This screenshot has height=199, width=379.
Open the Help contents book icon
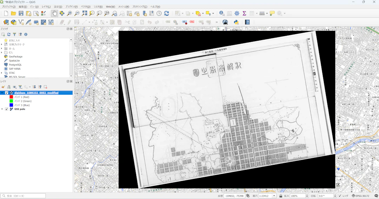pos(247,22)
